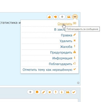Click the delete cross icon on lower post

pyautogui.click(x=50, y=92)
